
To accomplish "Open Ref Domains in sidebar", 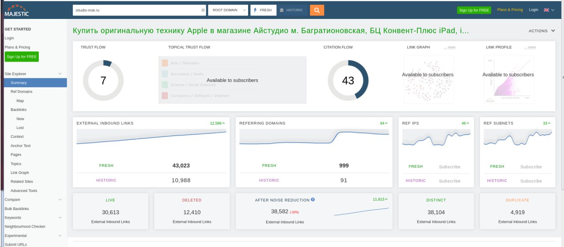I will tap(22, 92).
